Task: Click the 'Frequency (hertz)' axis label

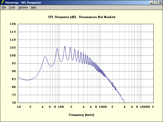Action: pos(81,115)
